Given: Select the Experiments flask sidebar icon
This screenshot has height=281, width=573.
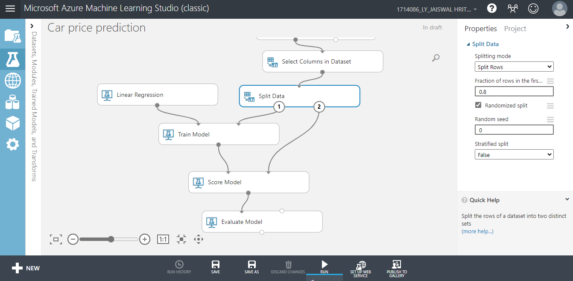Looking at the screenshot, I should coord(12,60).
